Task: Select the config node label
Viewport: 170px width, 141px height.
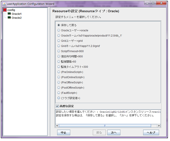Action: [11, 10]
